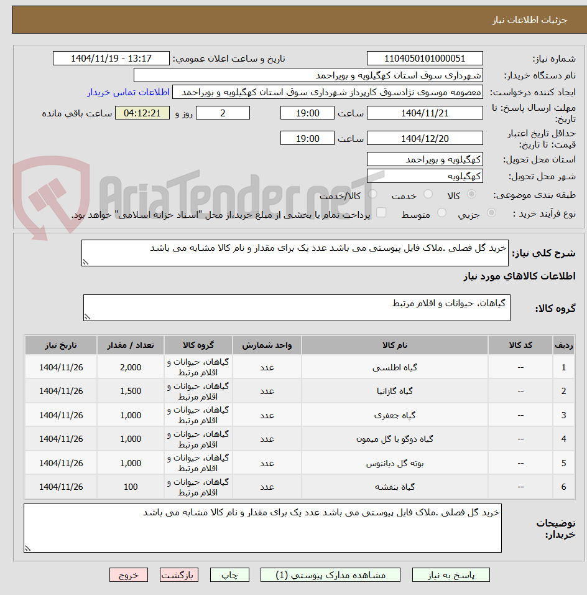Image resolution: width=587 pixels, height=595 pixels.
Task: Select item name بوته گل دیانتوس
Action: (x=395, y=463)
